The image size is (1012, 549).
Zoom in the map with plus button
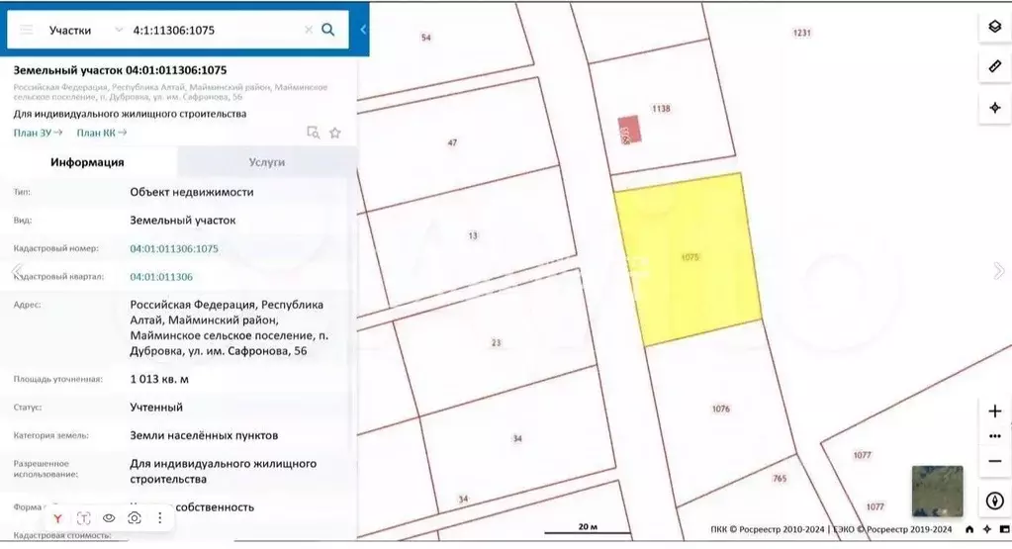coord(994,411)
